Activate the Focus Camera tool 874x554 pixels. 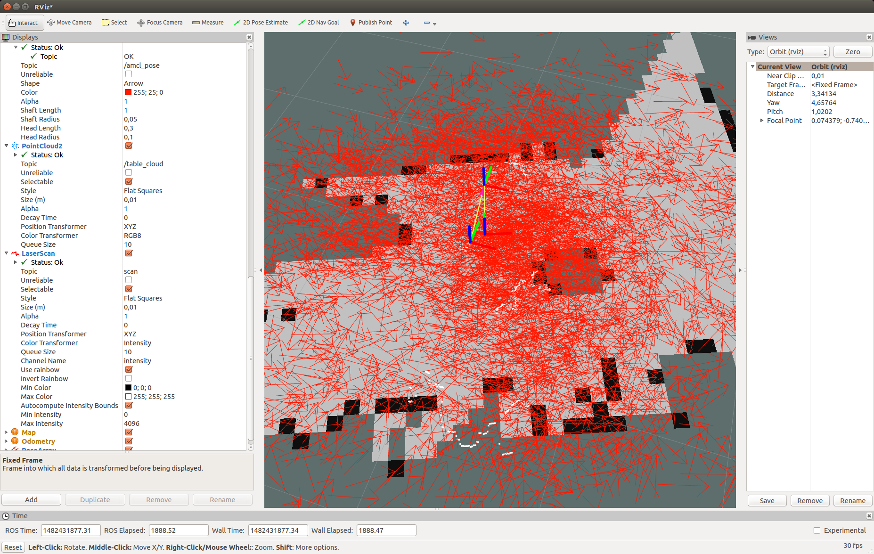(160, 23)
